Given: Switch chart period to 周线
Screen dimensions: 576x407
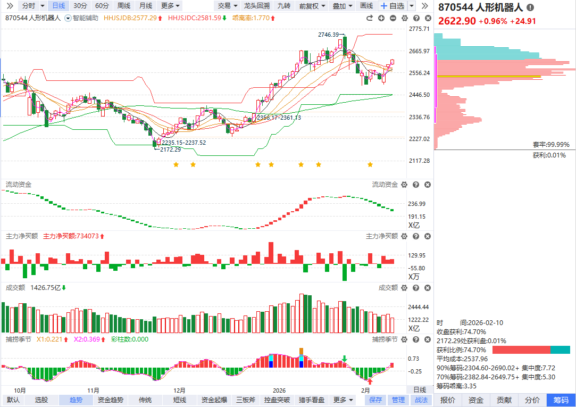Looking at the screenshot, I should [x=123, y=6].
